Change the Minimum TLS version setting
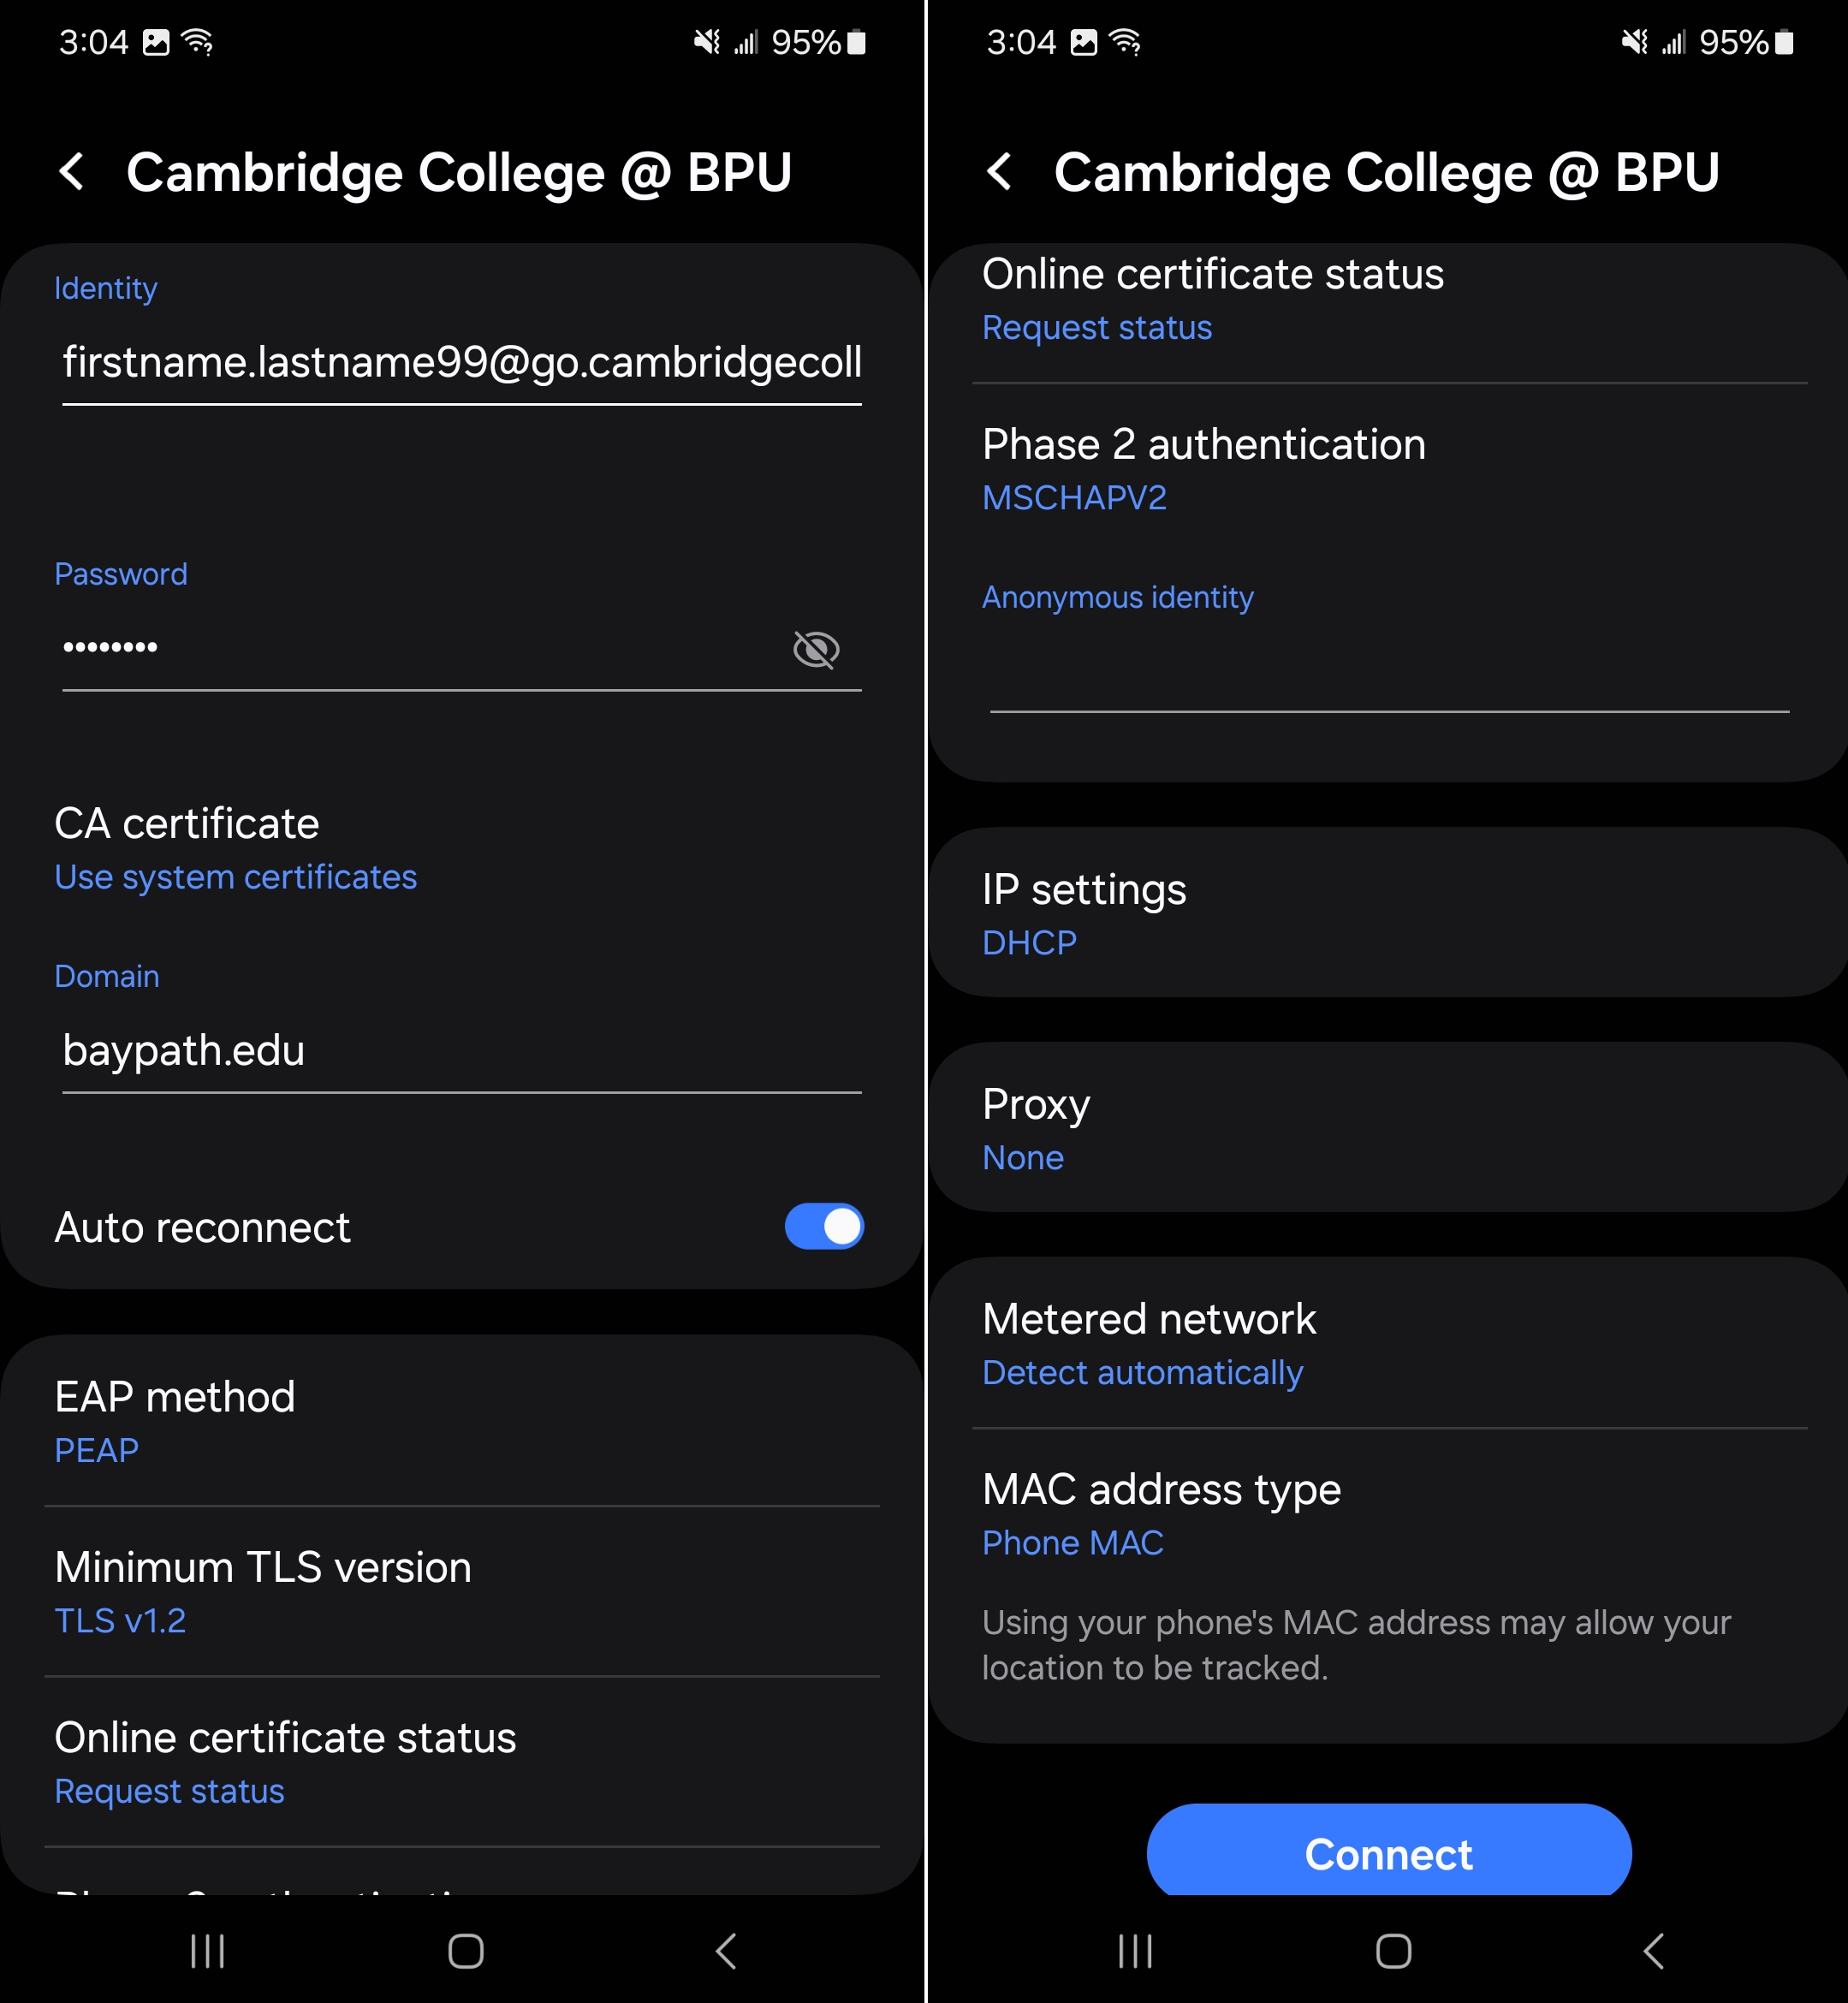 pyautogui.click(x=262, y=1592)
